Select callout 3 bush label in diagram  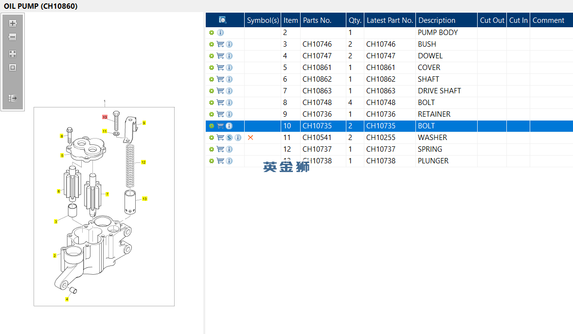click(55, 221)
